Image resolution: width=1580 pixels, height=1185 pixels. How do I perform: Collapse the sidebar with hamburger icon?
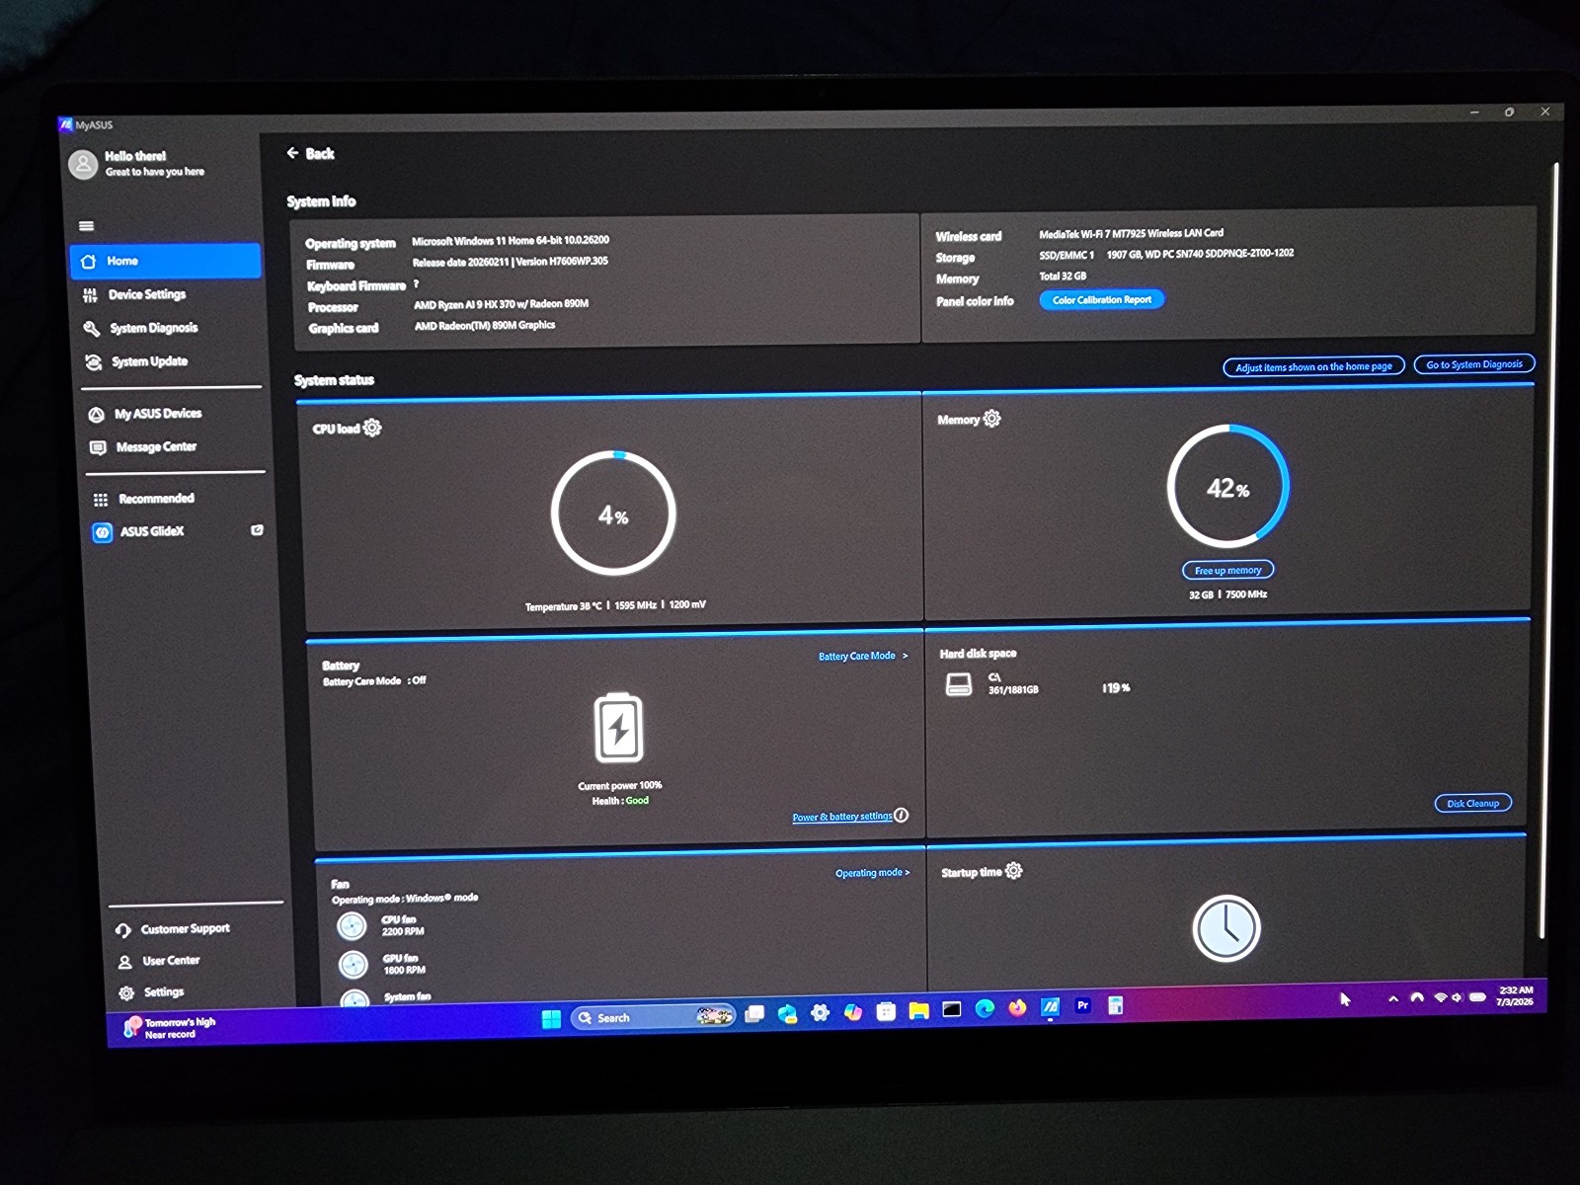(x=87, y=226)
